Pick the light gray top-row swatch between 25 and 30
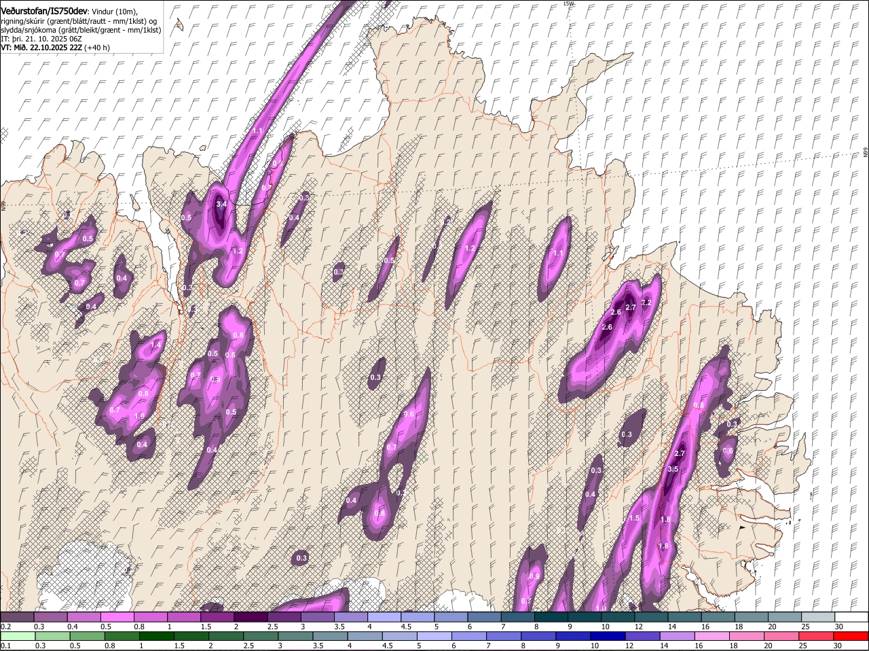 (819, 617)
